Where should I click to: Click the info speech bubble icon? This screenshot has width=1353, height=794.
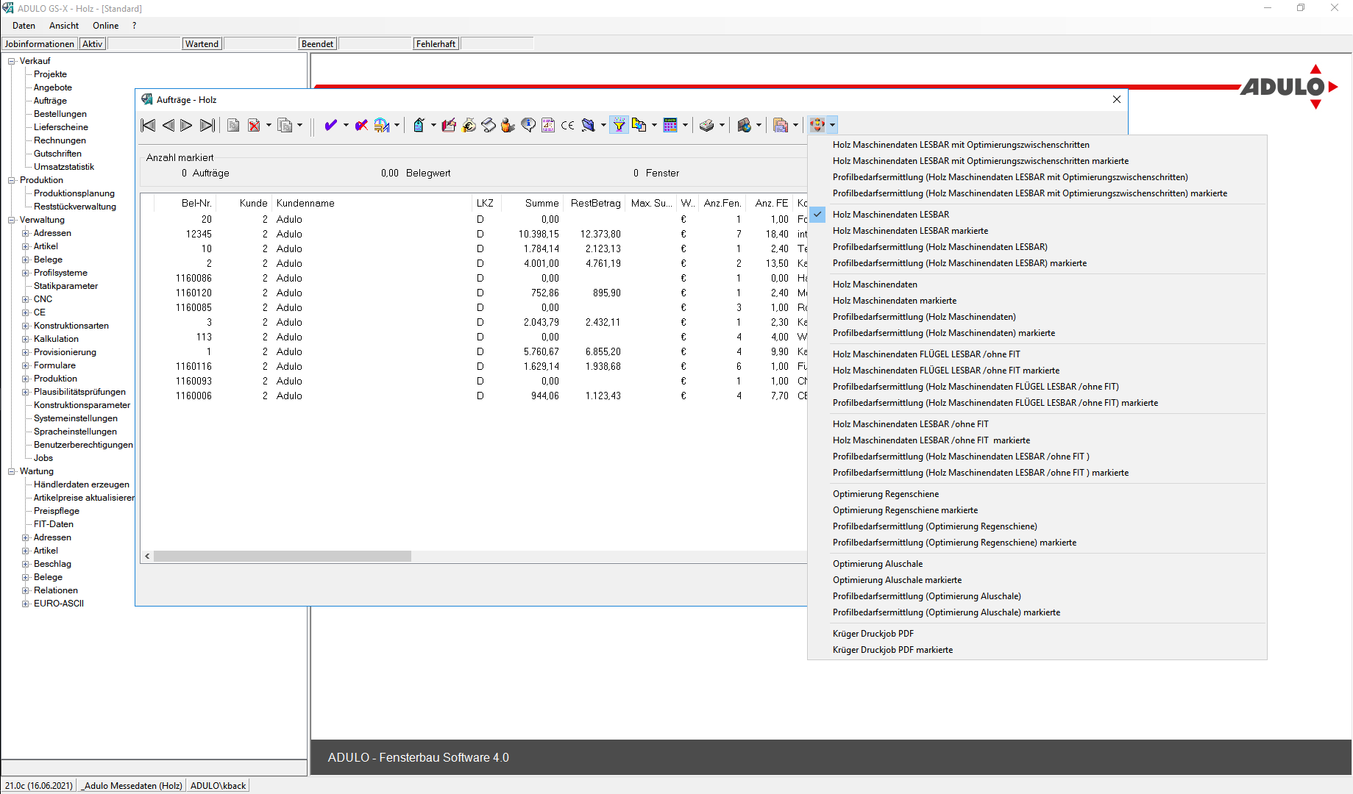(x=528, y=126)
